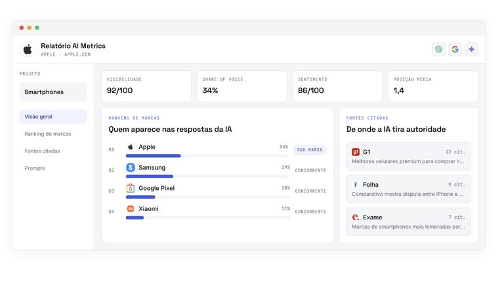Click the 'APPLE · APPLE.COM' subtitle
Screen dimensions: 504x283
(x=66, y=54)
